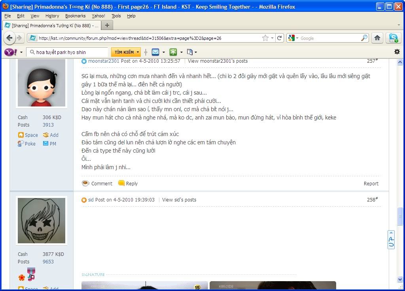Screen dimensions: 405x291
Task: Click the search magnifier in Google box
Action: [364, 38]
